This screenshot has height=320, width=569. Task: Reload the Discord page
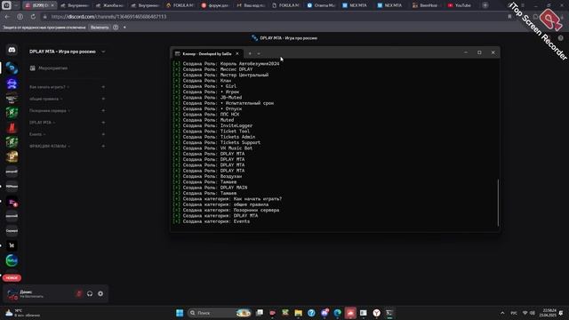pyautogui.click(x=33, y=17)
